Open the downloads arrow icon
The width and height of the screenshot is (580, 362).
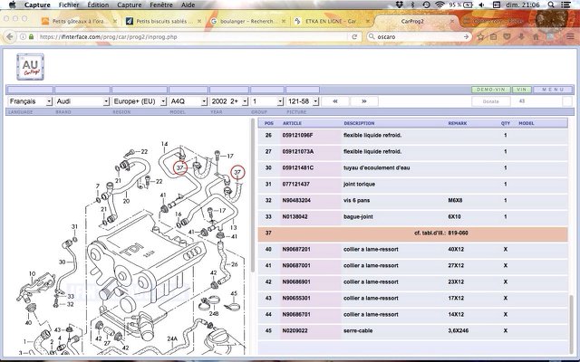[521, 36]
